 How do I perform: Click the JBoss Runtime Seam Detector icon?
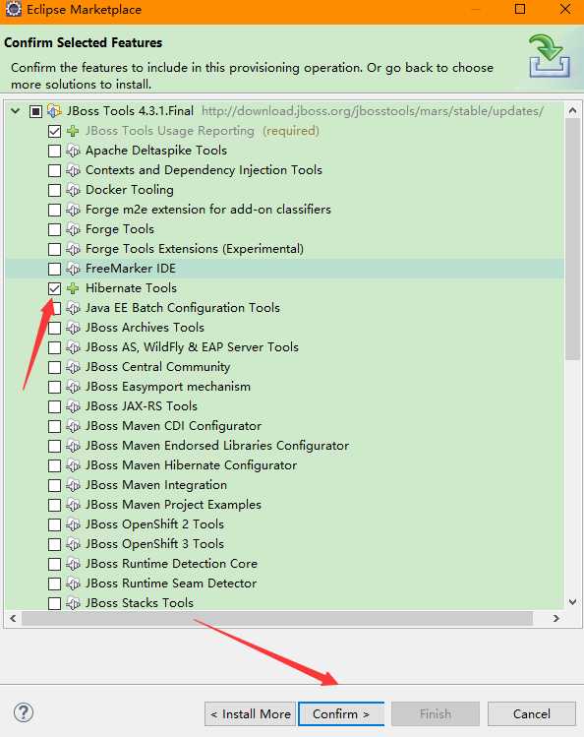[x=73, y=583]
